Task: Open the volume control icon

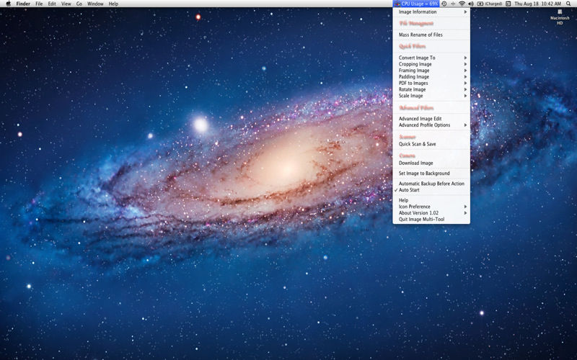Action: (x=471, y=4)
